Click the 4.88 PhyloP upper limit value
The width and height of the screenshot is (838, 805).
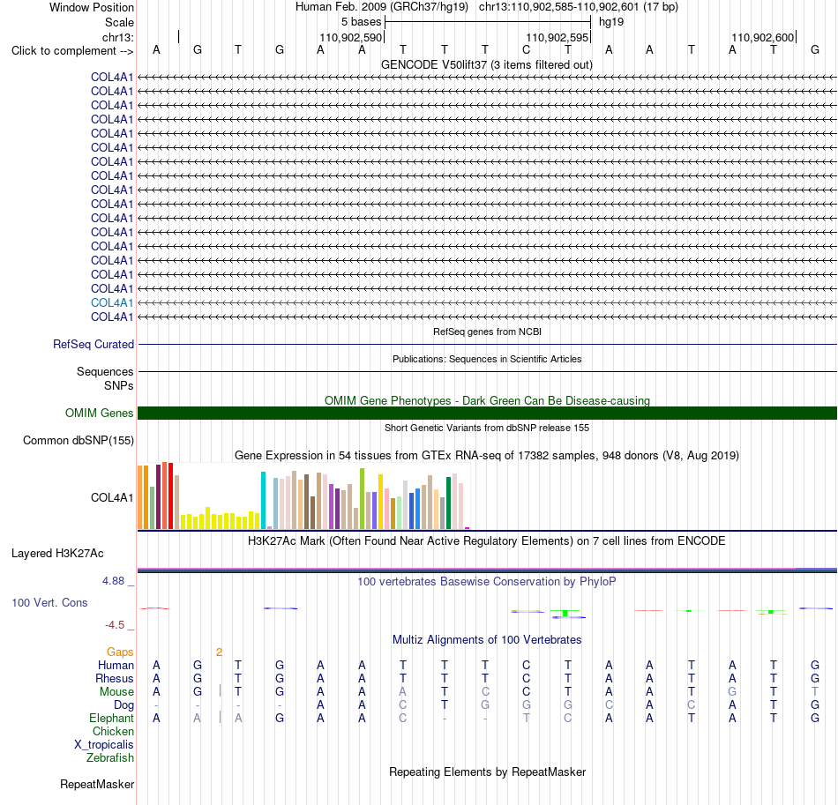click(x=113, y=581)
